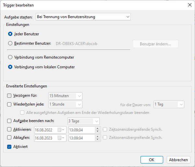The height and width of the screenshot is (167, 195).
Task: Open the calendar picker for date 16.08.2022
Action: (61, 130)
